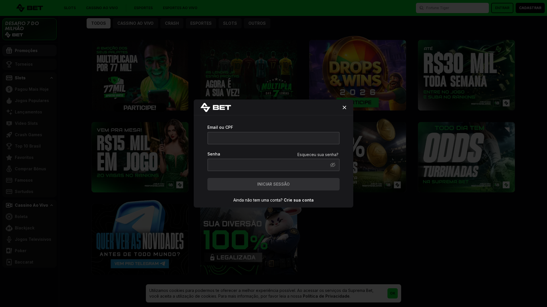Switch to the ESPORTES filter tab

click(201, 23)
